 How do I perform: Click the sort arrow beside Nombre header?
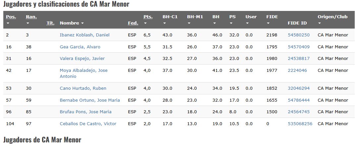click(x=82, y=23)
